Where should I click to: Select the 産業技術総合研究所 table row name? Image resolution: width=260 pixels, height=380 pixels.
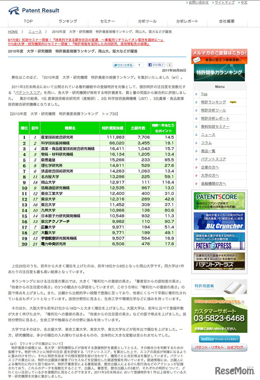57,137
